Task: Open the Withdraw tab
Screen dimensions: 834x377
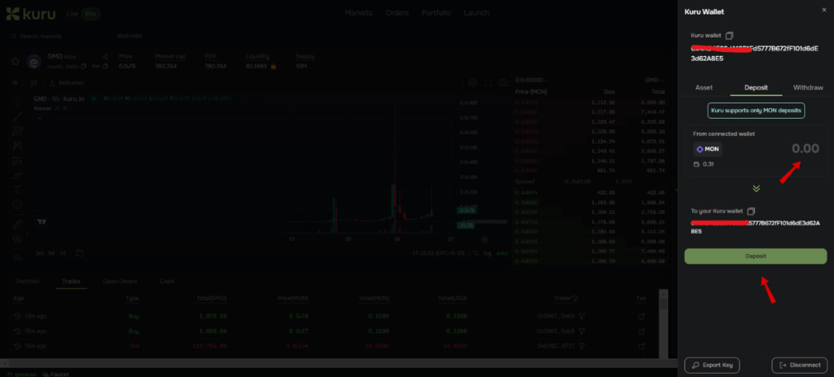Action: (808, 87)
